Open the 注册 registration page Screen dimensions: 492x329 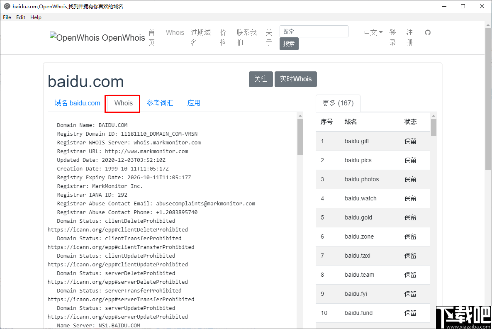click(x=409, y=37)
